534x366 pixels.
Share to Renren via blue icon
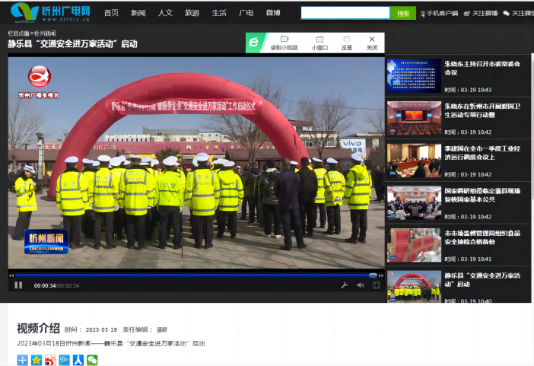78,360
